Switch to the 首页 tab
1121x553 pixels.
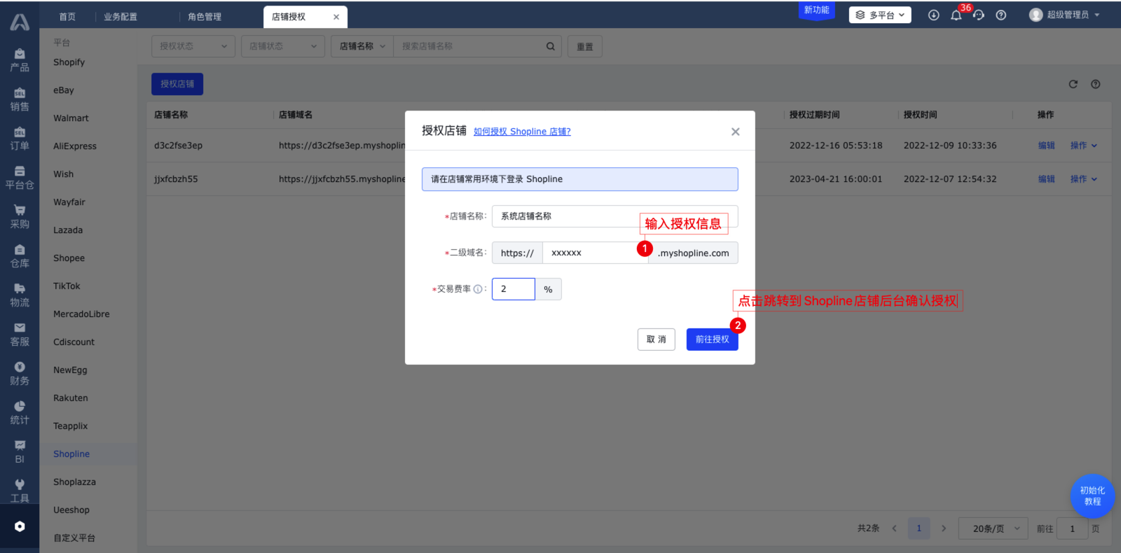(67, 17)
